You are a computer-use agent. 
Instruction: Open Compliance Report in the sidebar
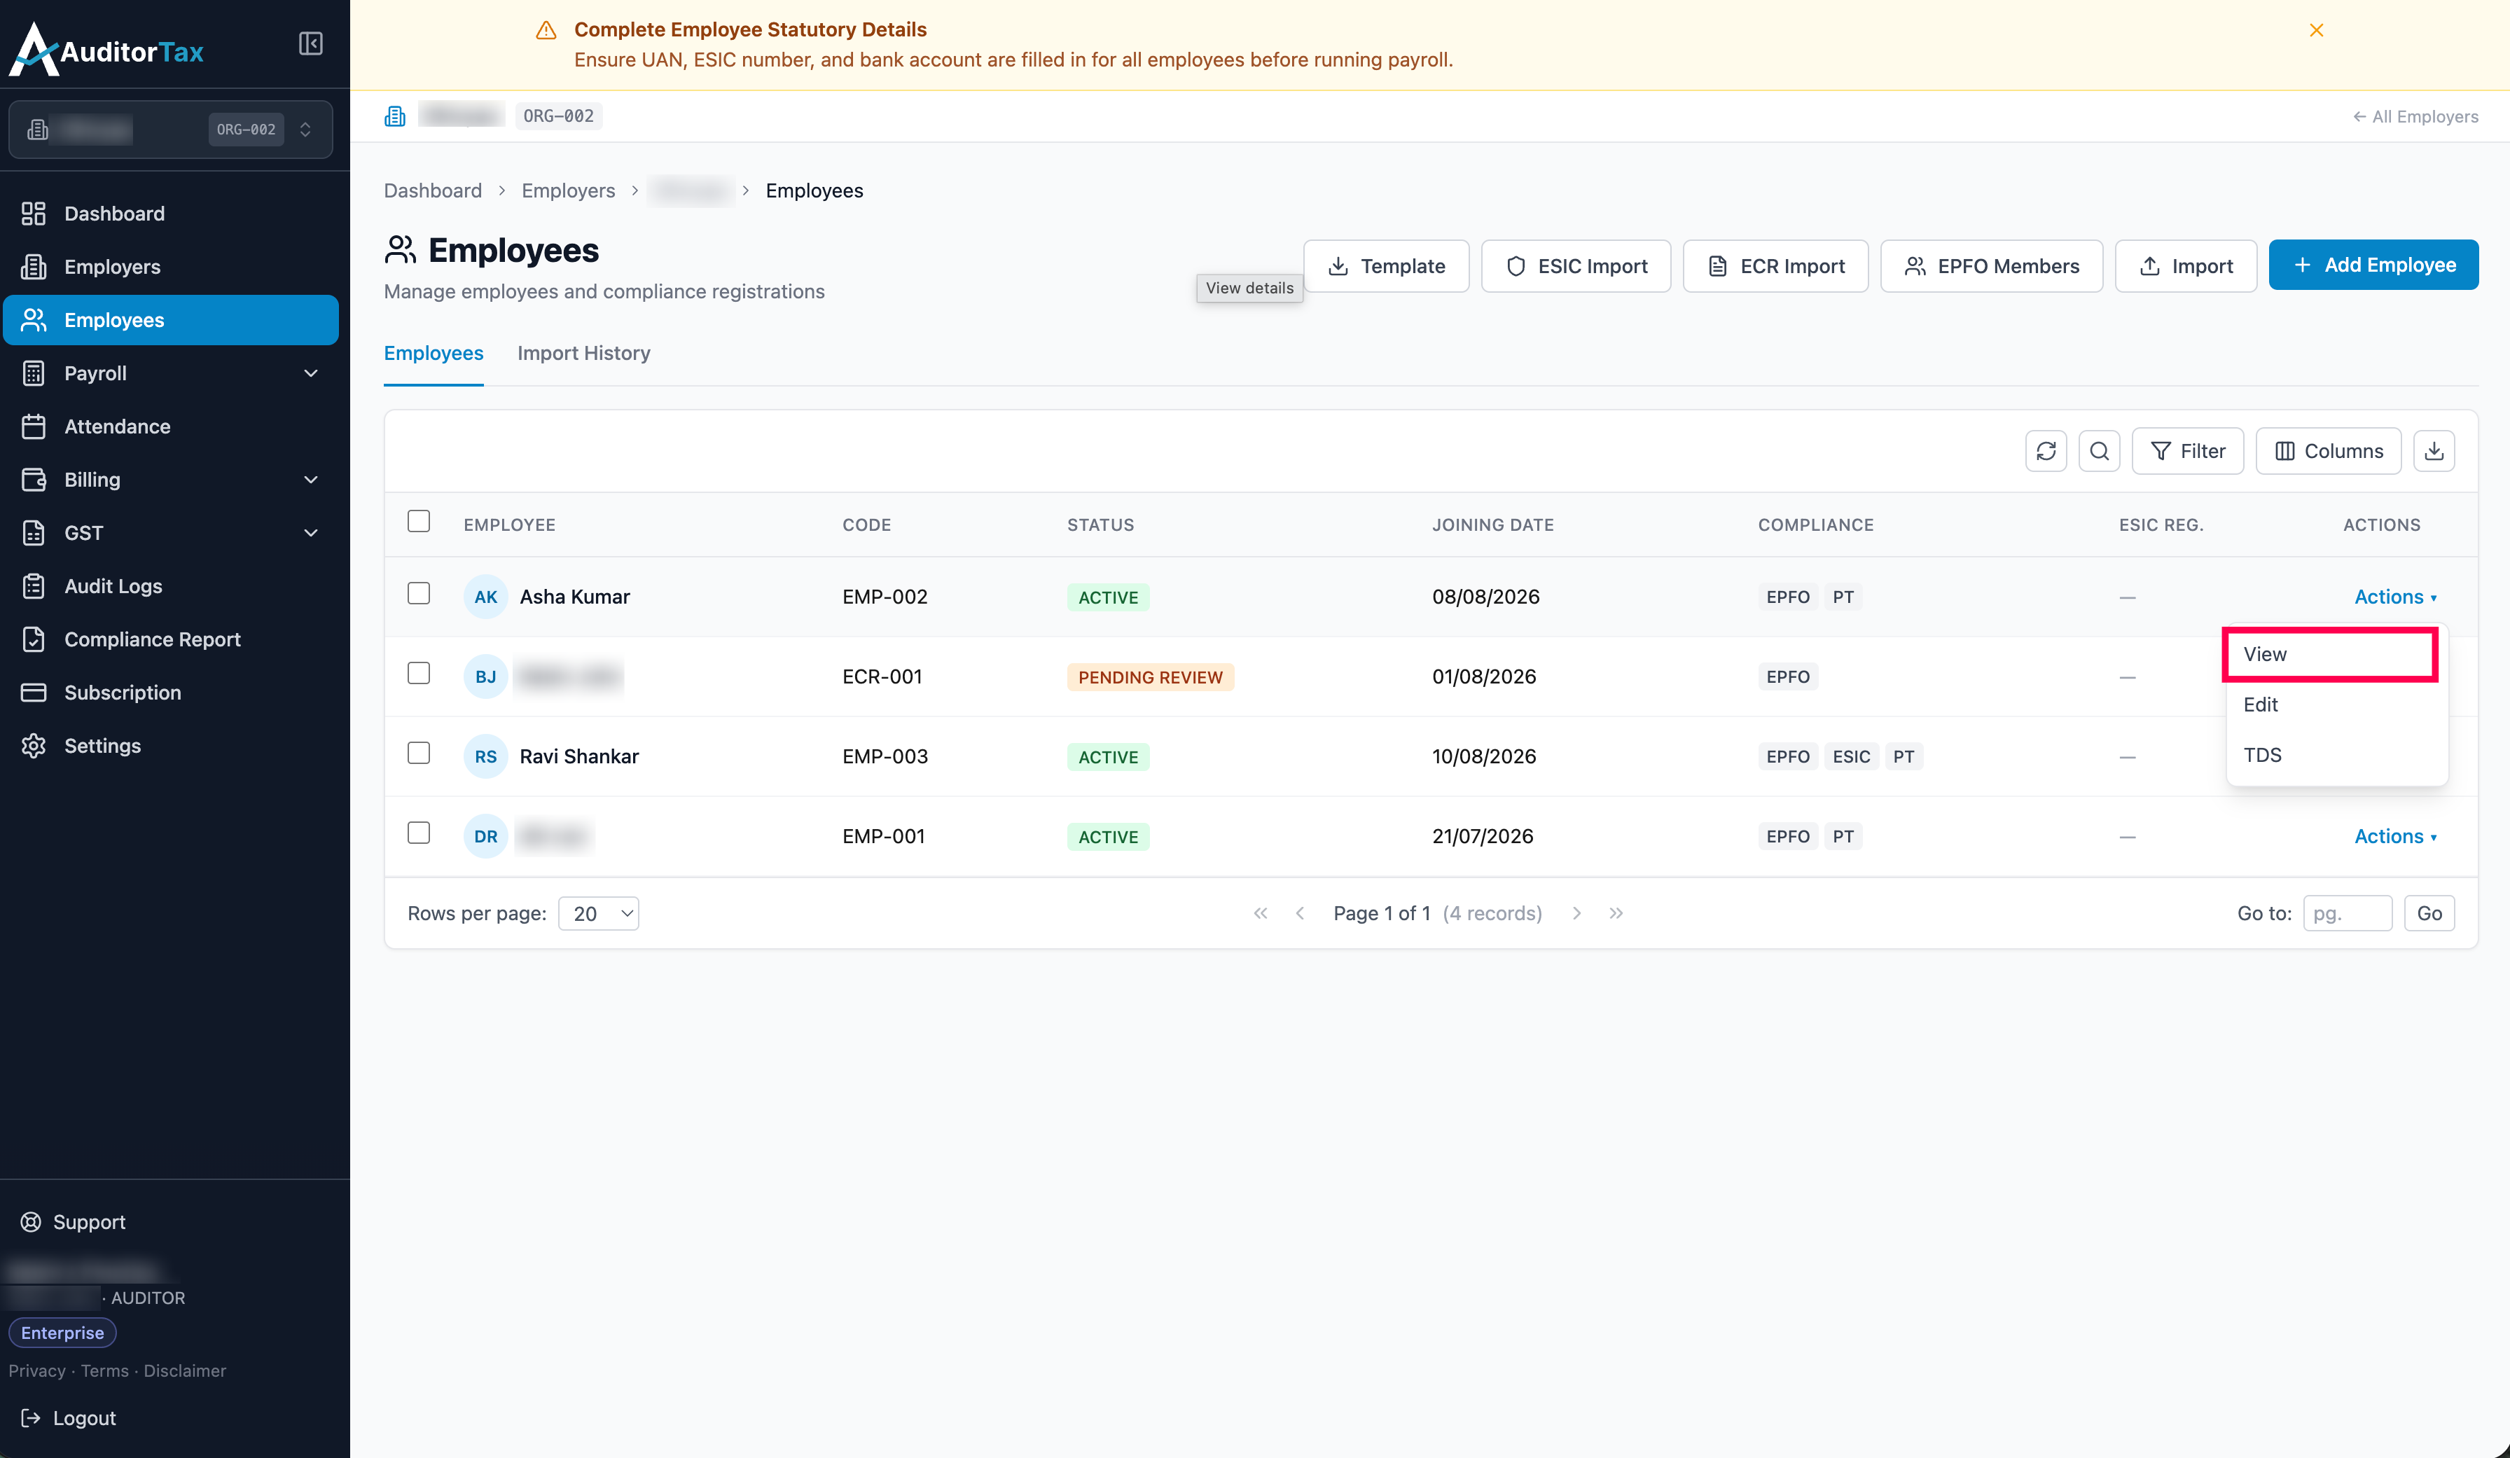point(170,639)
